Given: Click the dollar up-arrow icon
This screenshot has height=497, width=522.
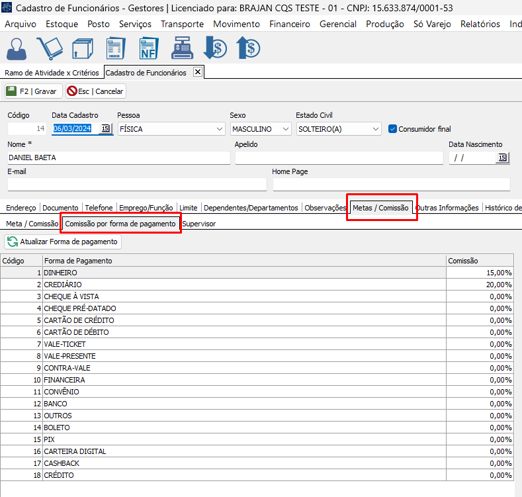Looking at the screenshot, I should [x=247, y=48].
